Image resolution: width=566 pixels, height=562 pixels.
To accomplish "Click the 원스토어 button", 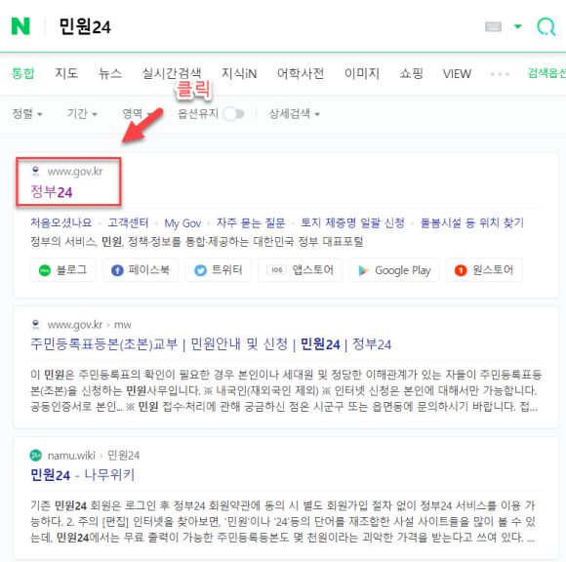I will click(484, 269).
